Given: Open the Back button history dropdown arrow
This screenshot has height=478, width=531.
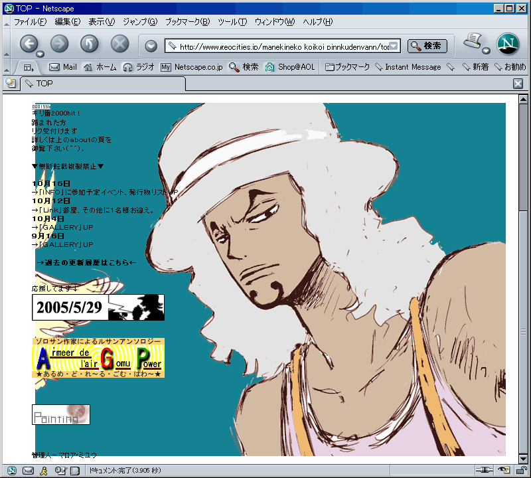Looking at the screenshot, I should pyautogui.click(x=40, y=54).
